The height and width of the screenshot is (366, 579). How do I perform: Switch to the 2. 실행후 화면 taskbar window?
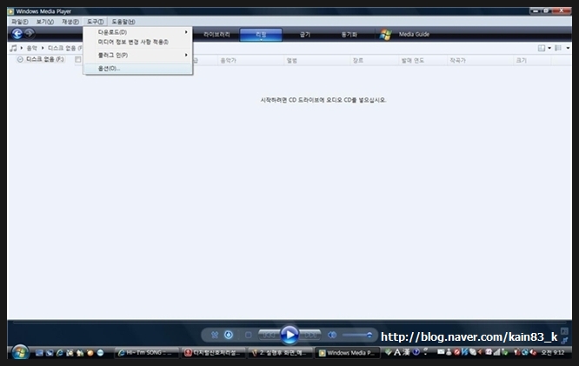coord(281,353)
